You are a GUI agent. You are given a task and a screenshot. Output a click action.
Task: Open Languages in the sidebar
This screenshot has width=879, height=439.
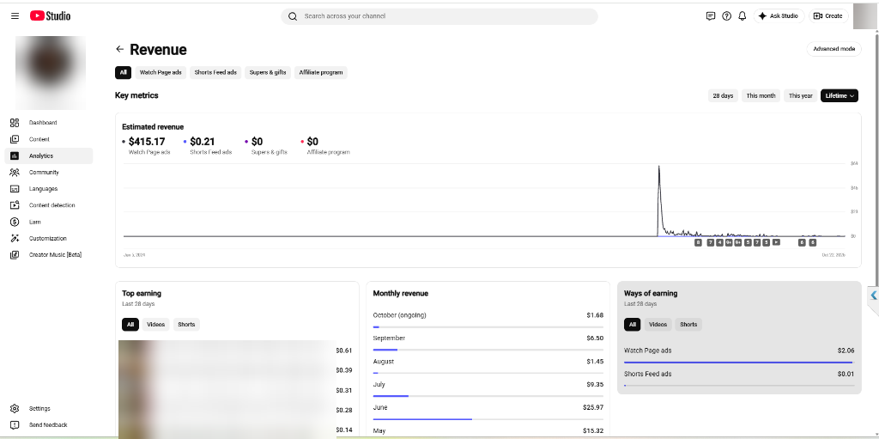coord(49,189)
